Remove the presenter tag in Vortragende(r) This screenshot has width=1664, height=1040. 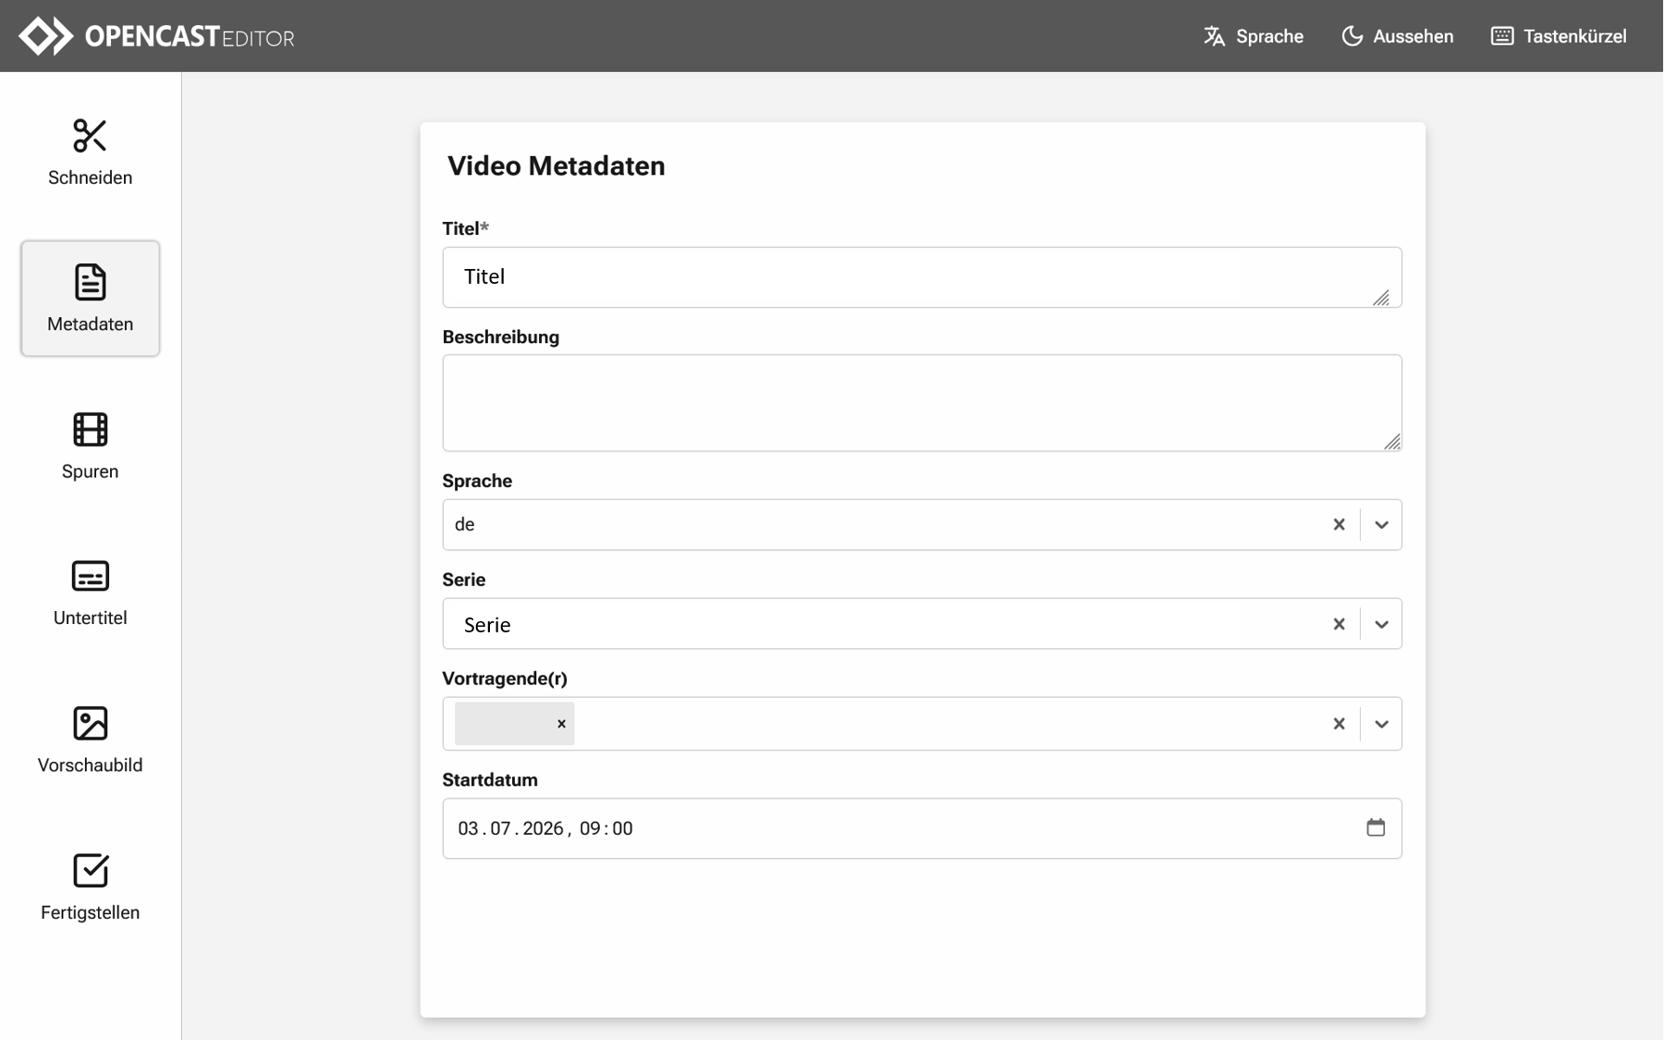561,724
